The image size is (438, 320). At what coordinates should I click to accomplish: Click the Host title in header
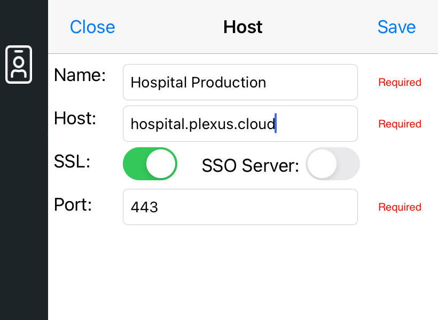tap(243, 27)
